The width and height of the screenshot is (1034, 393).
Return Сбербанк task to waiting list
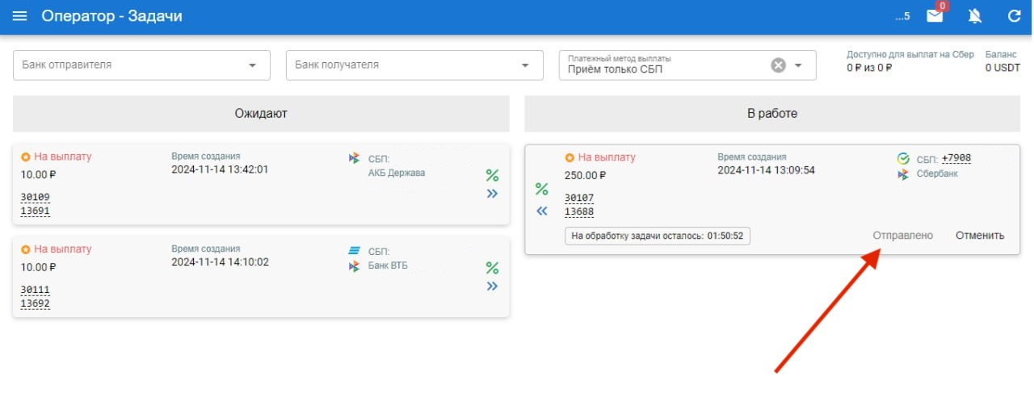(542, 211)
